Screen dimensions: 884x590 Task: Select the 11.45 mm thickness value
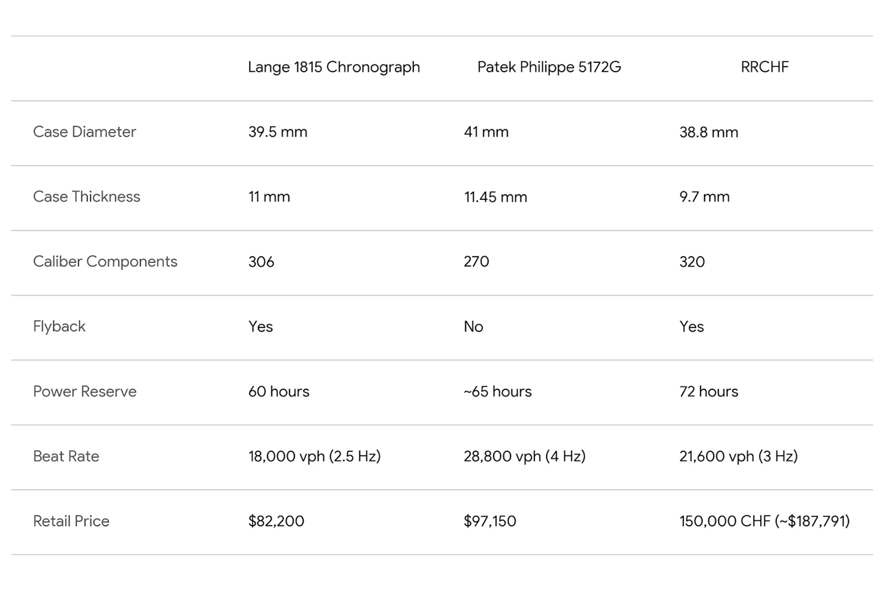(495, 197)
